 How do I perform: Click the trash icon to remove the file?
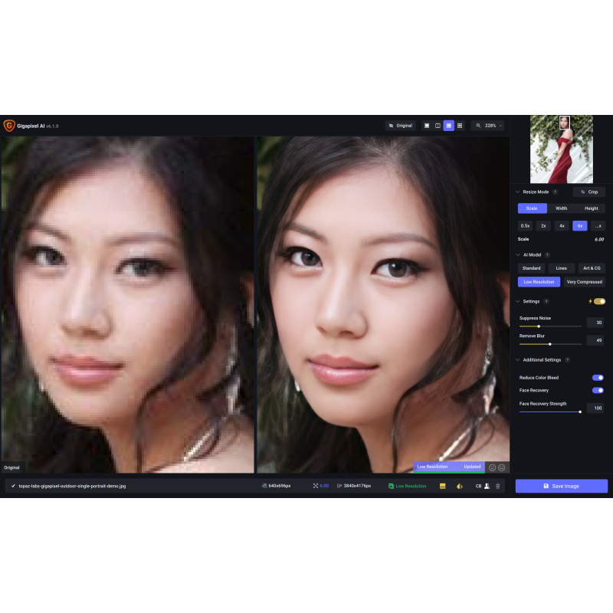click(498, 486)
